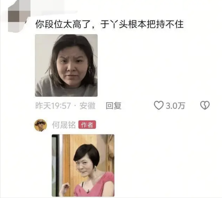Screen dimensions: 222x198
Task: Tap 回复 to reply to the comment
Action: (114, 106)
